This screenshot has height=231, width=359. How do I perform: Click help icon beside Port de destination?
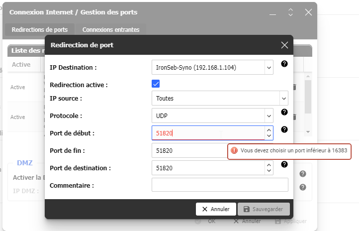coord(284,164)
